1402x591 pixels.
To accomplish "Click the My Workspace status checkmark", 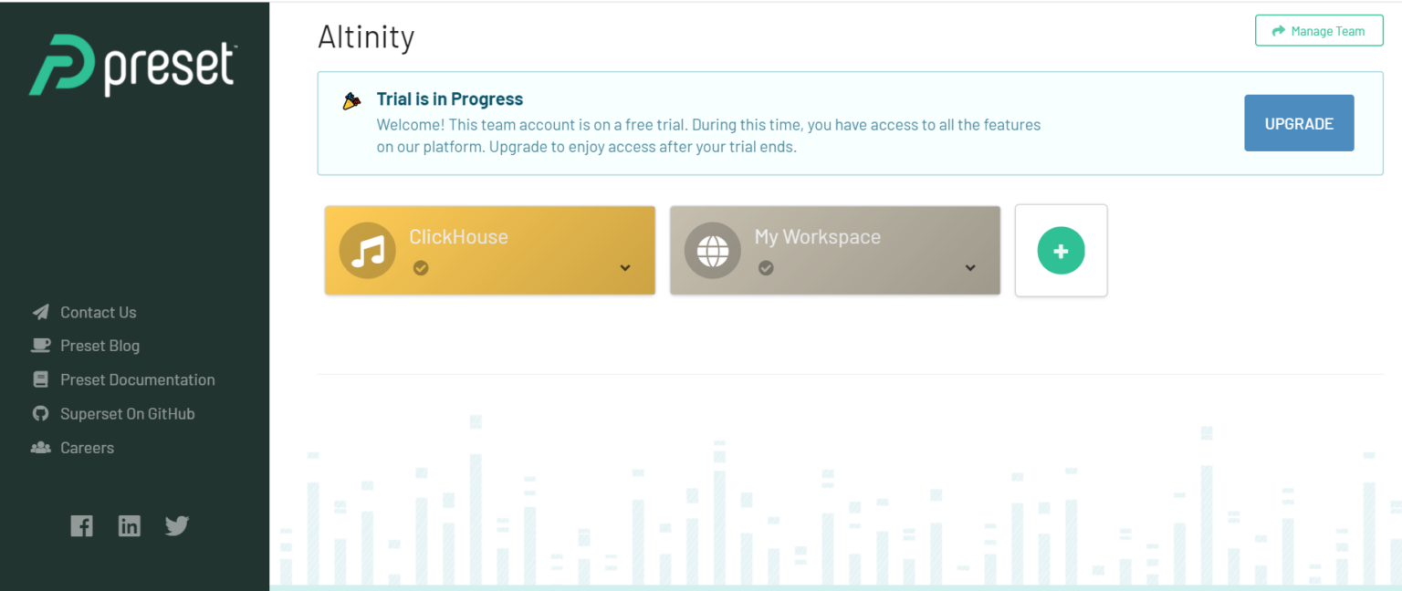I will [766, 267].
